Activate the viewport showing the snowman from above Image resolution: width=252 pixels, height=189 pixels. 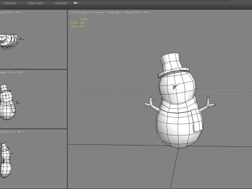(33, 39)
